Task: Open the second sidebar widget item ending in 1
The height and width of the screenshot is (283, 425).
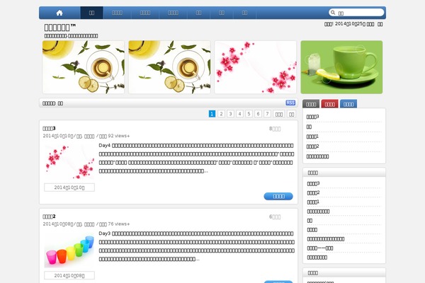Action: pyautogui.click(x=313, y=202)
